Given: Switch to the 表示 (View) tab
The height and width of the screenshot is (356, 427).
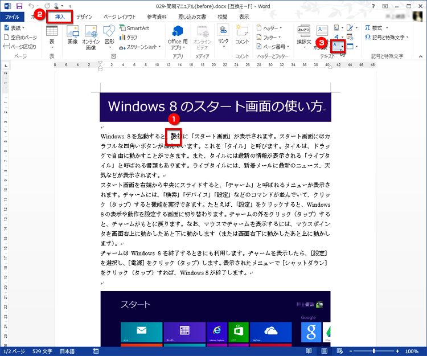Looking at the screenshot, I should [244, 17].
